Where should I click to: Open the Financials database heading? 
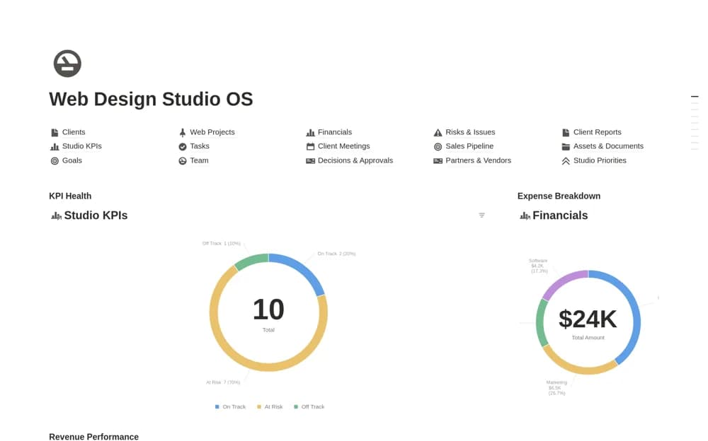pyautogui.click(x=560, y=216)
